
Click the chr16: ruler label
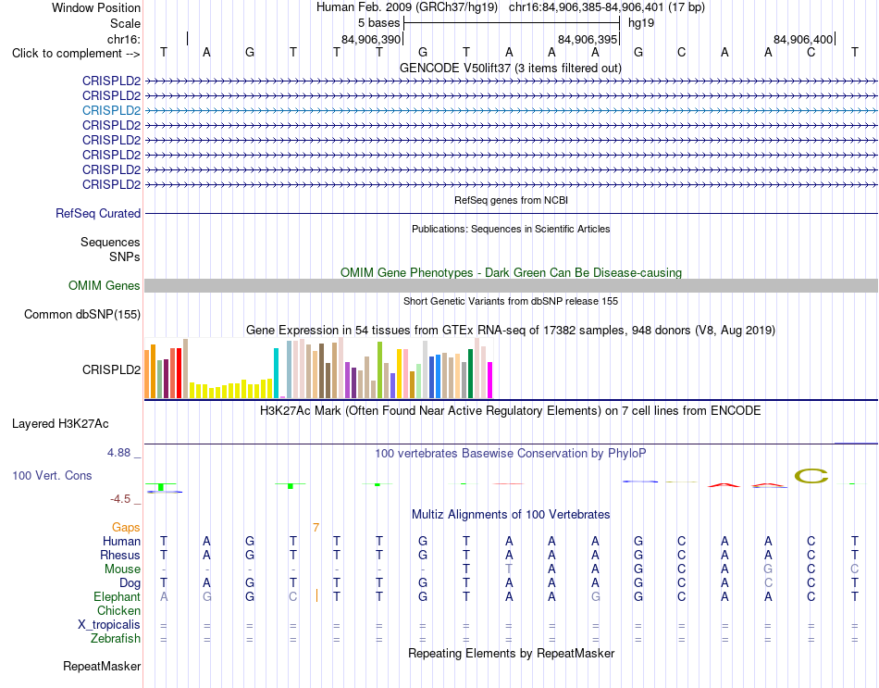tap(123, 39)
